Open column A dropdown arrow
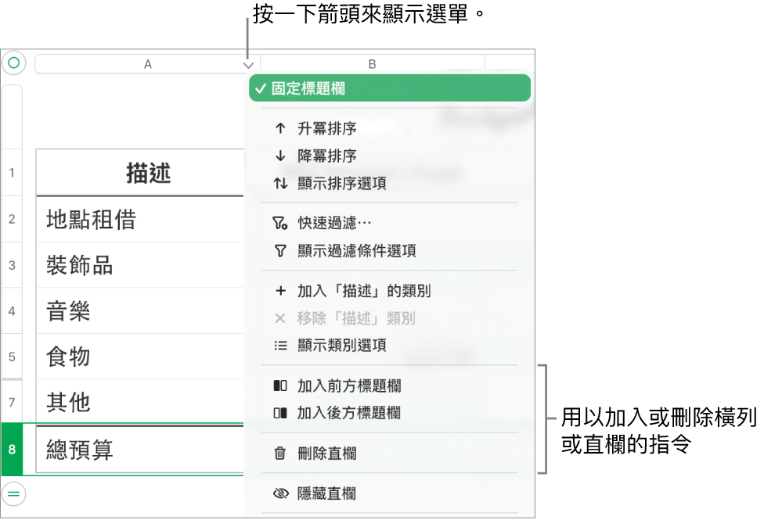 (x=248, y=66)
